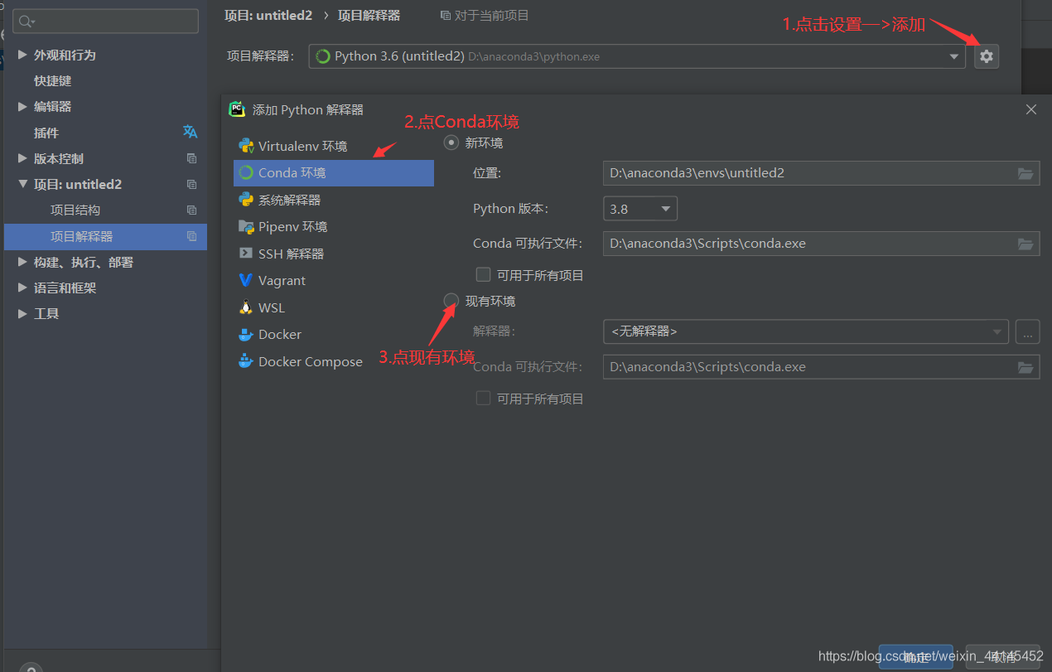Expand the 编辑器 settings node
The width and height of the screenshot is (1052, 672).
pos(22,106)
